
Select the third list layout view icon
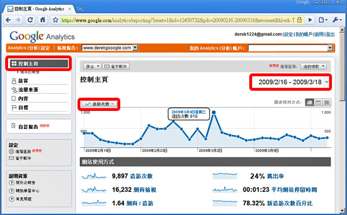[x=327, y=102]
